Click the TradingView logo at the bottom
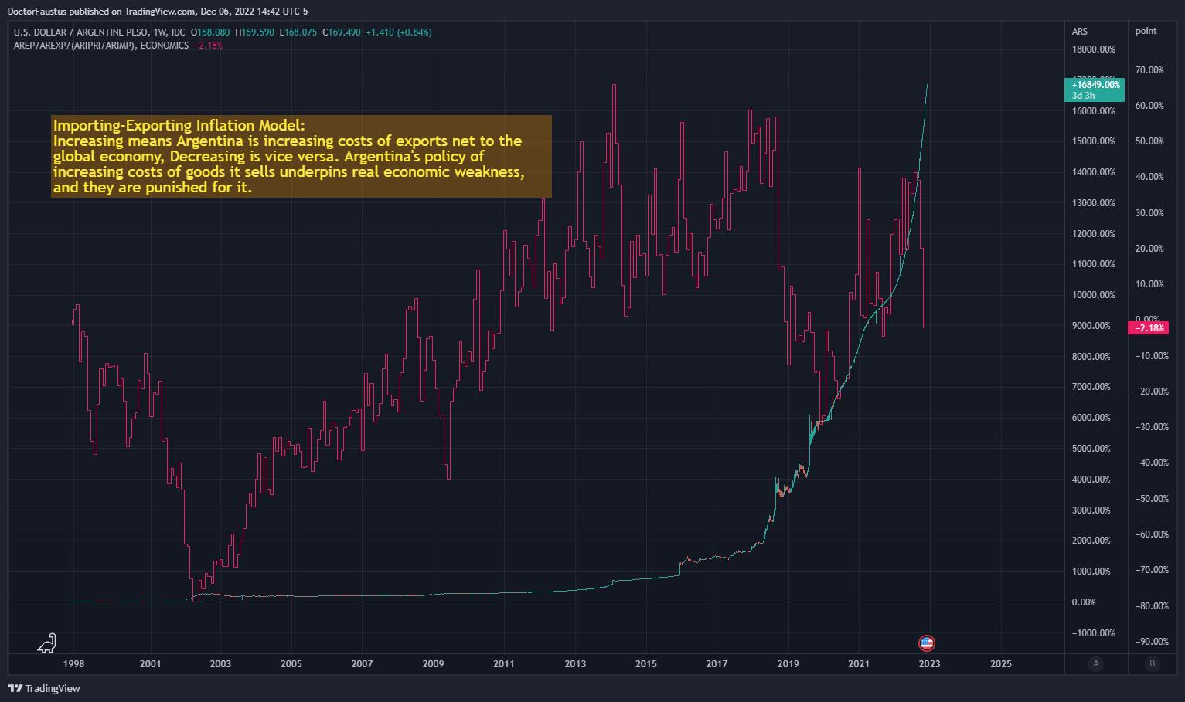This screenshot has width=1185, height=702. 44,688
